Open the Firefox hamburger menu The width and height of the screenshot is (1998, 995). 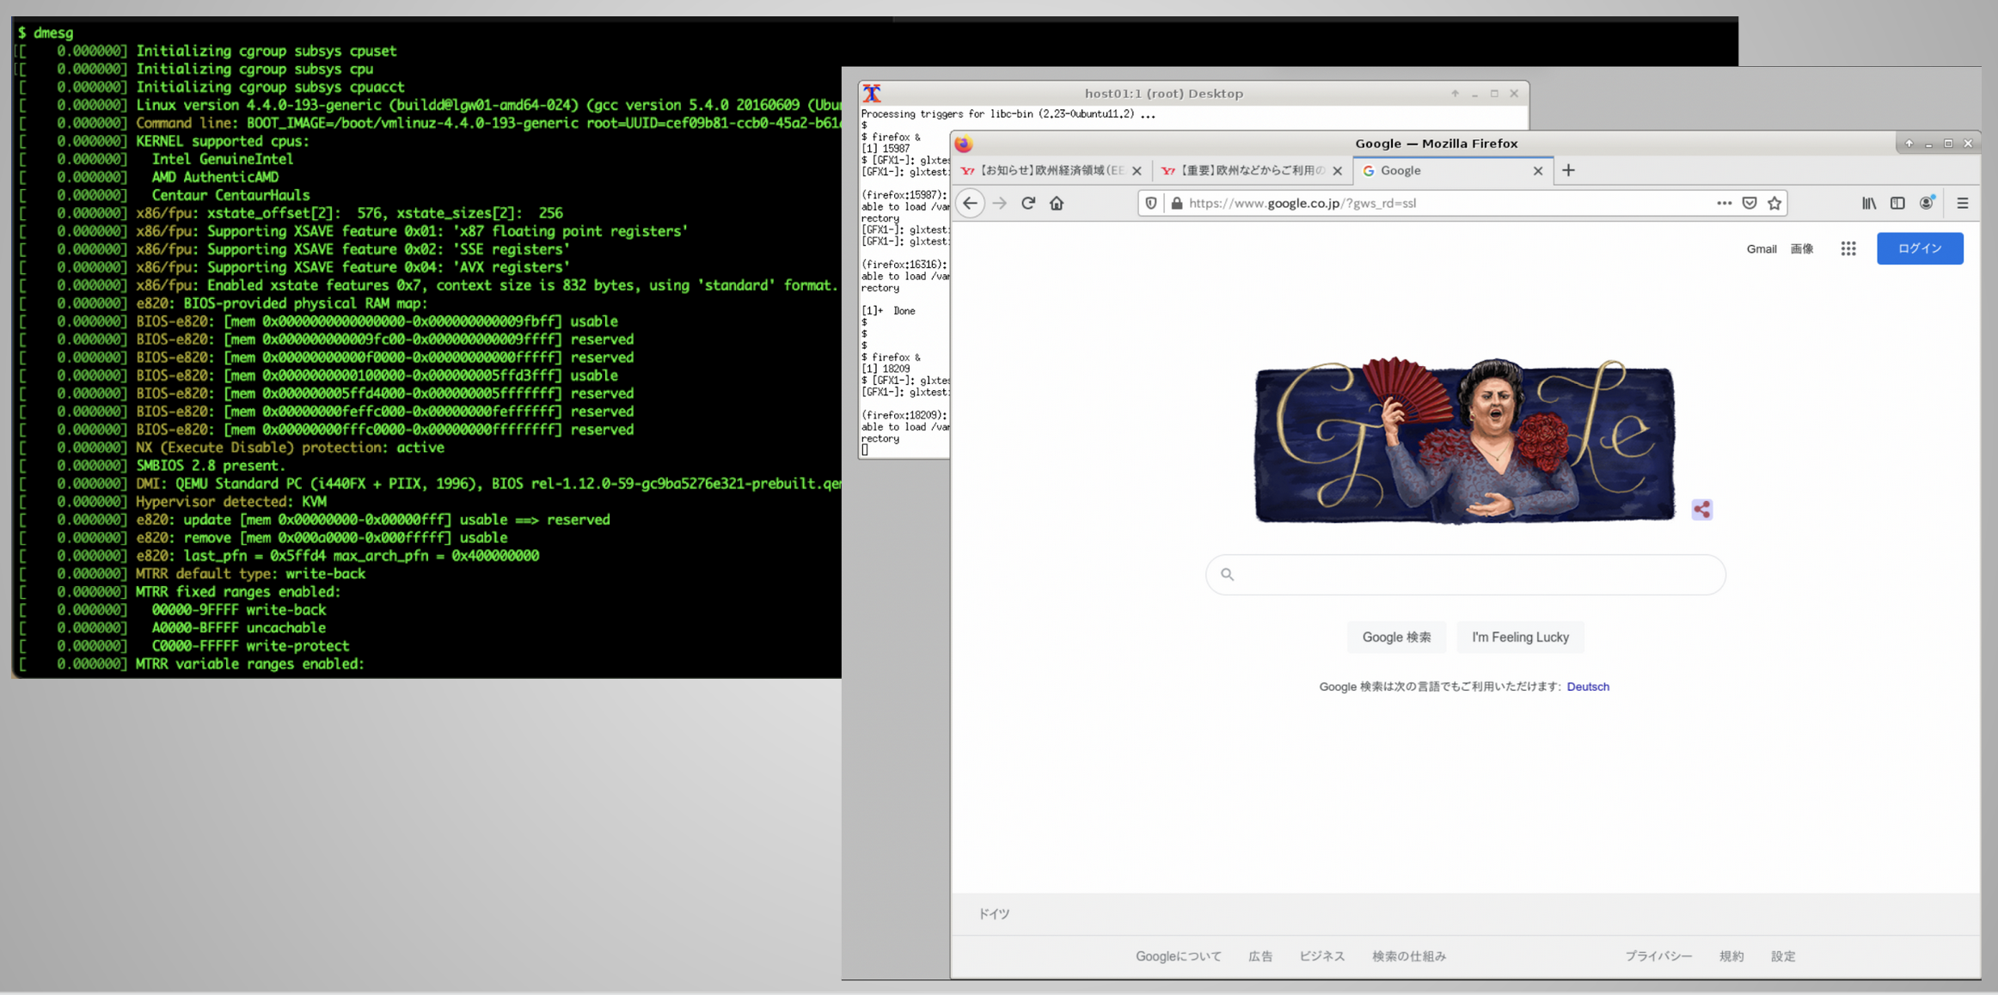pyautogui.click(x=1962, y=204)
